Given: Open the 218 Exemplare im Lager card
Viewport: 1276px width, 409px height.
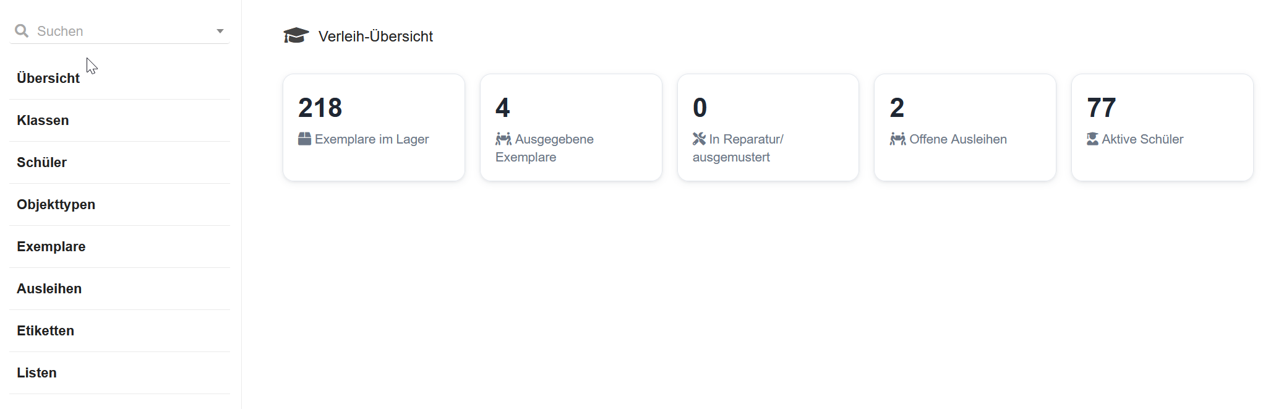Looking at the screenshot, I should (x=374, y=127).
